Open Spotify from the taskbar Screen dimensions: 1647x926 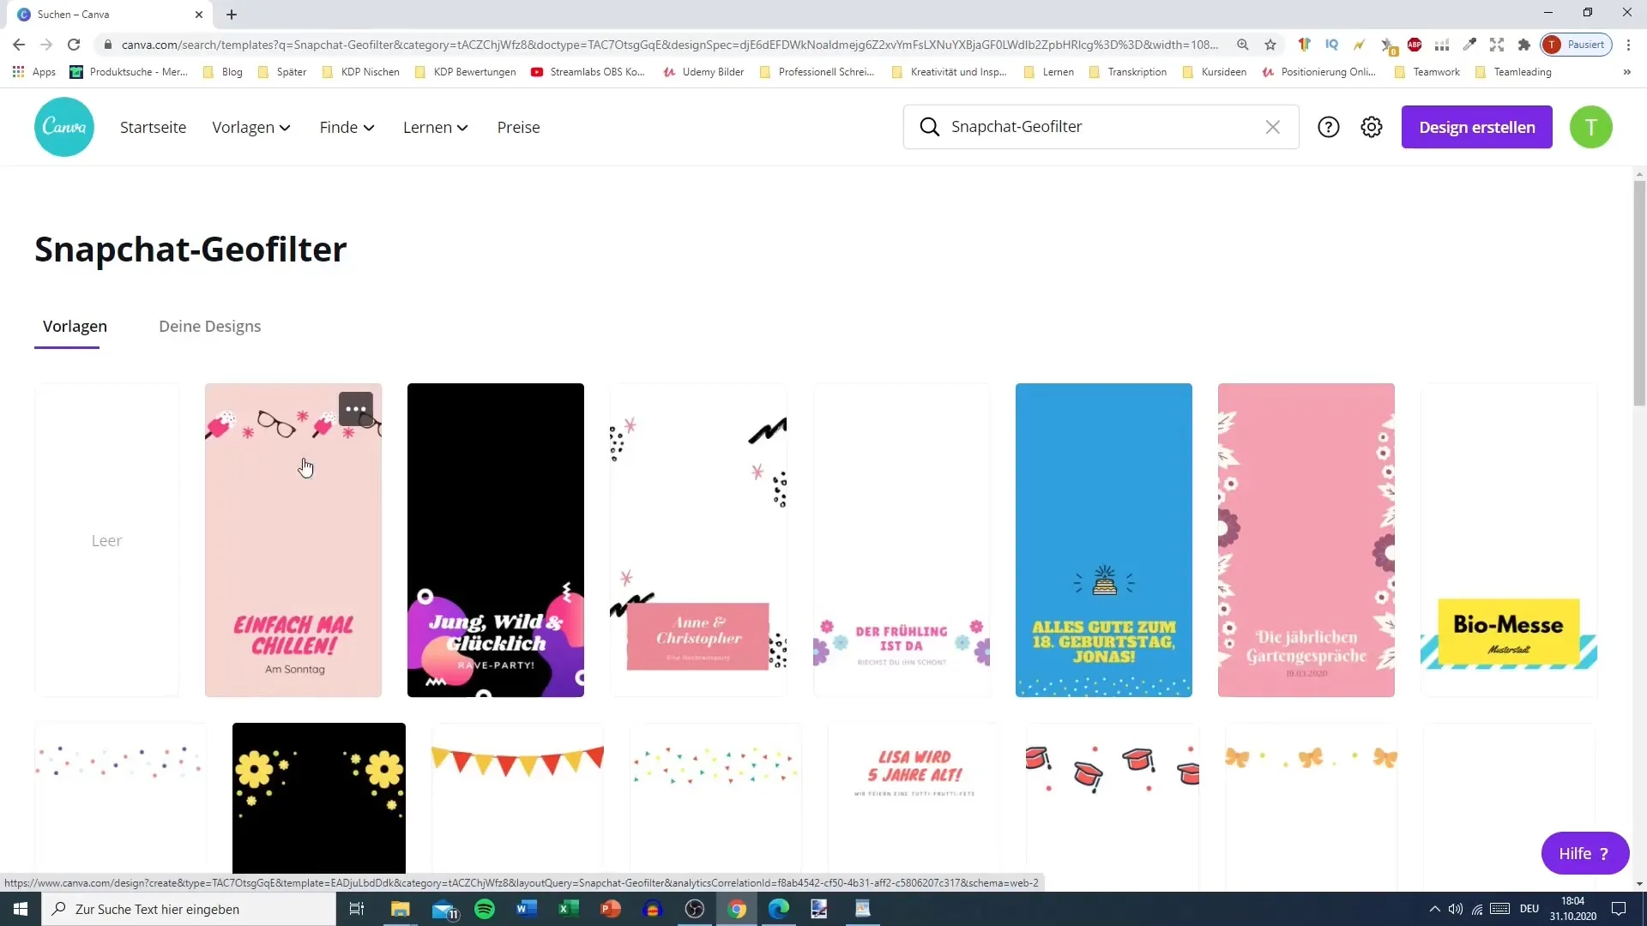tap(485, 909)
